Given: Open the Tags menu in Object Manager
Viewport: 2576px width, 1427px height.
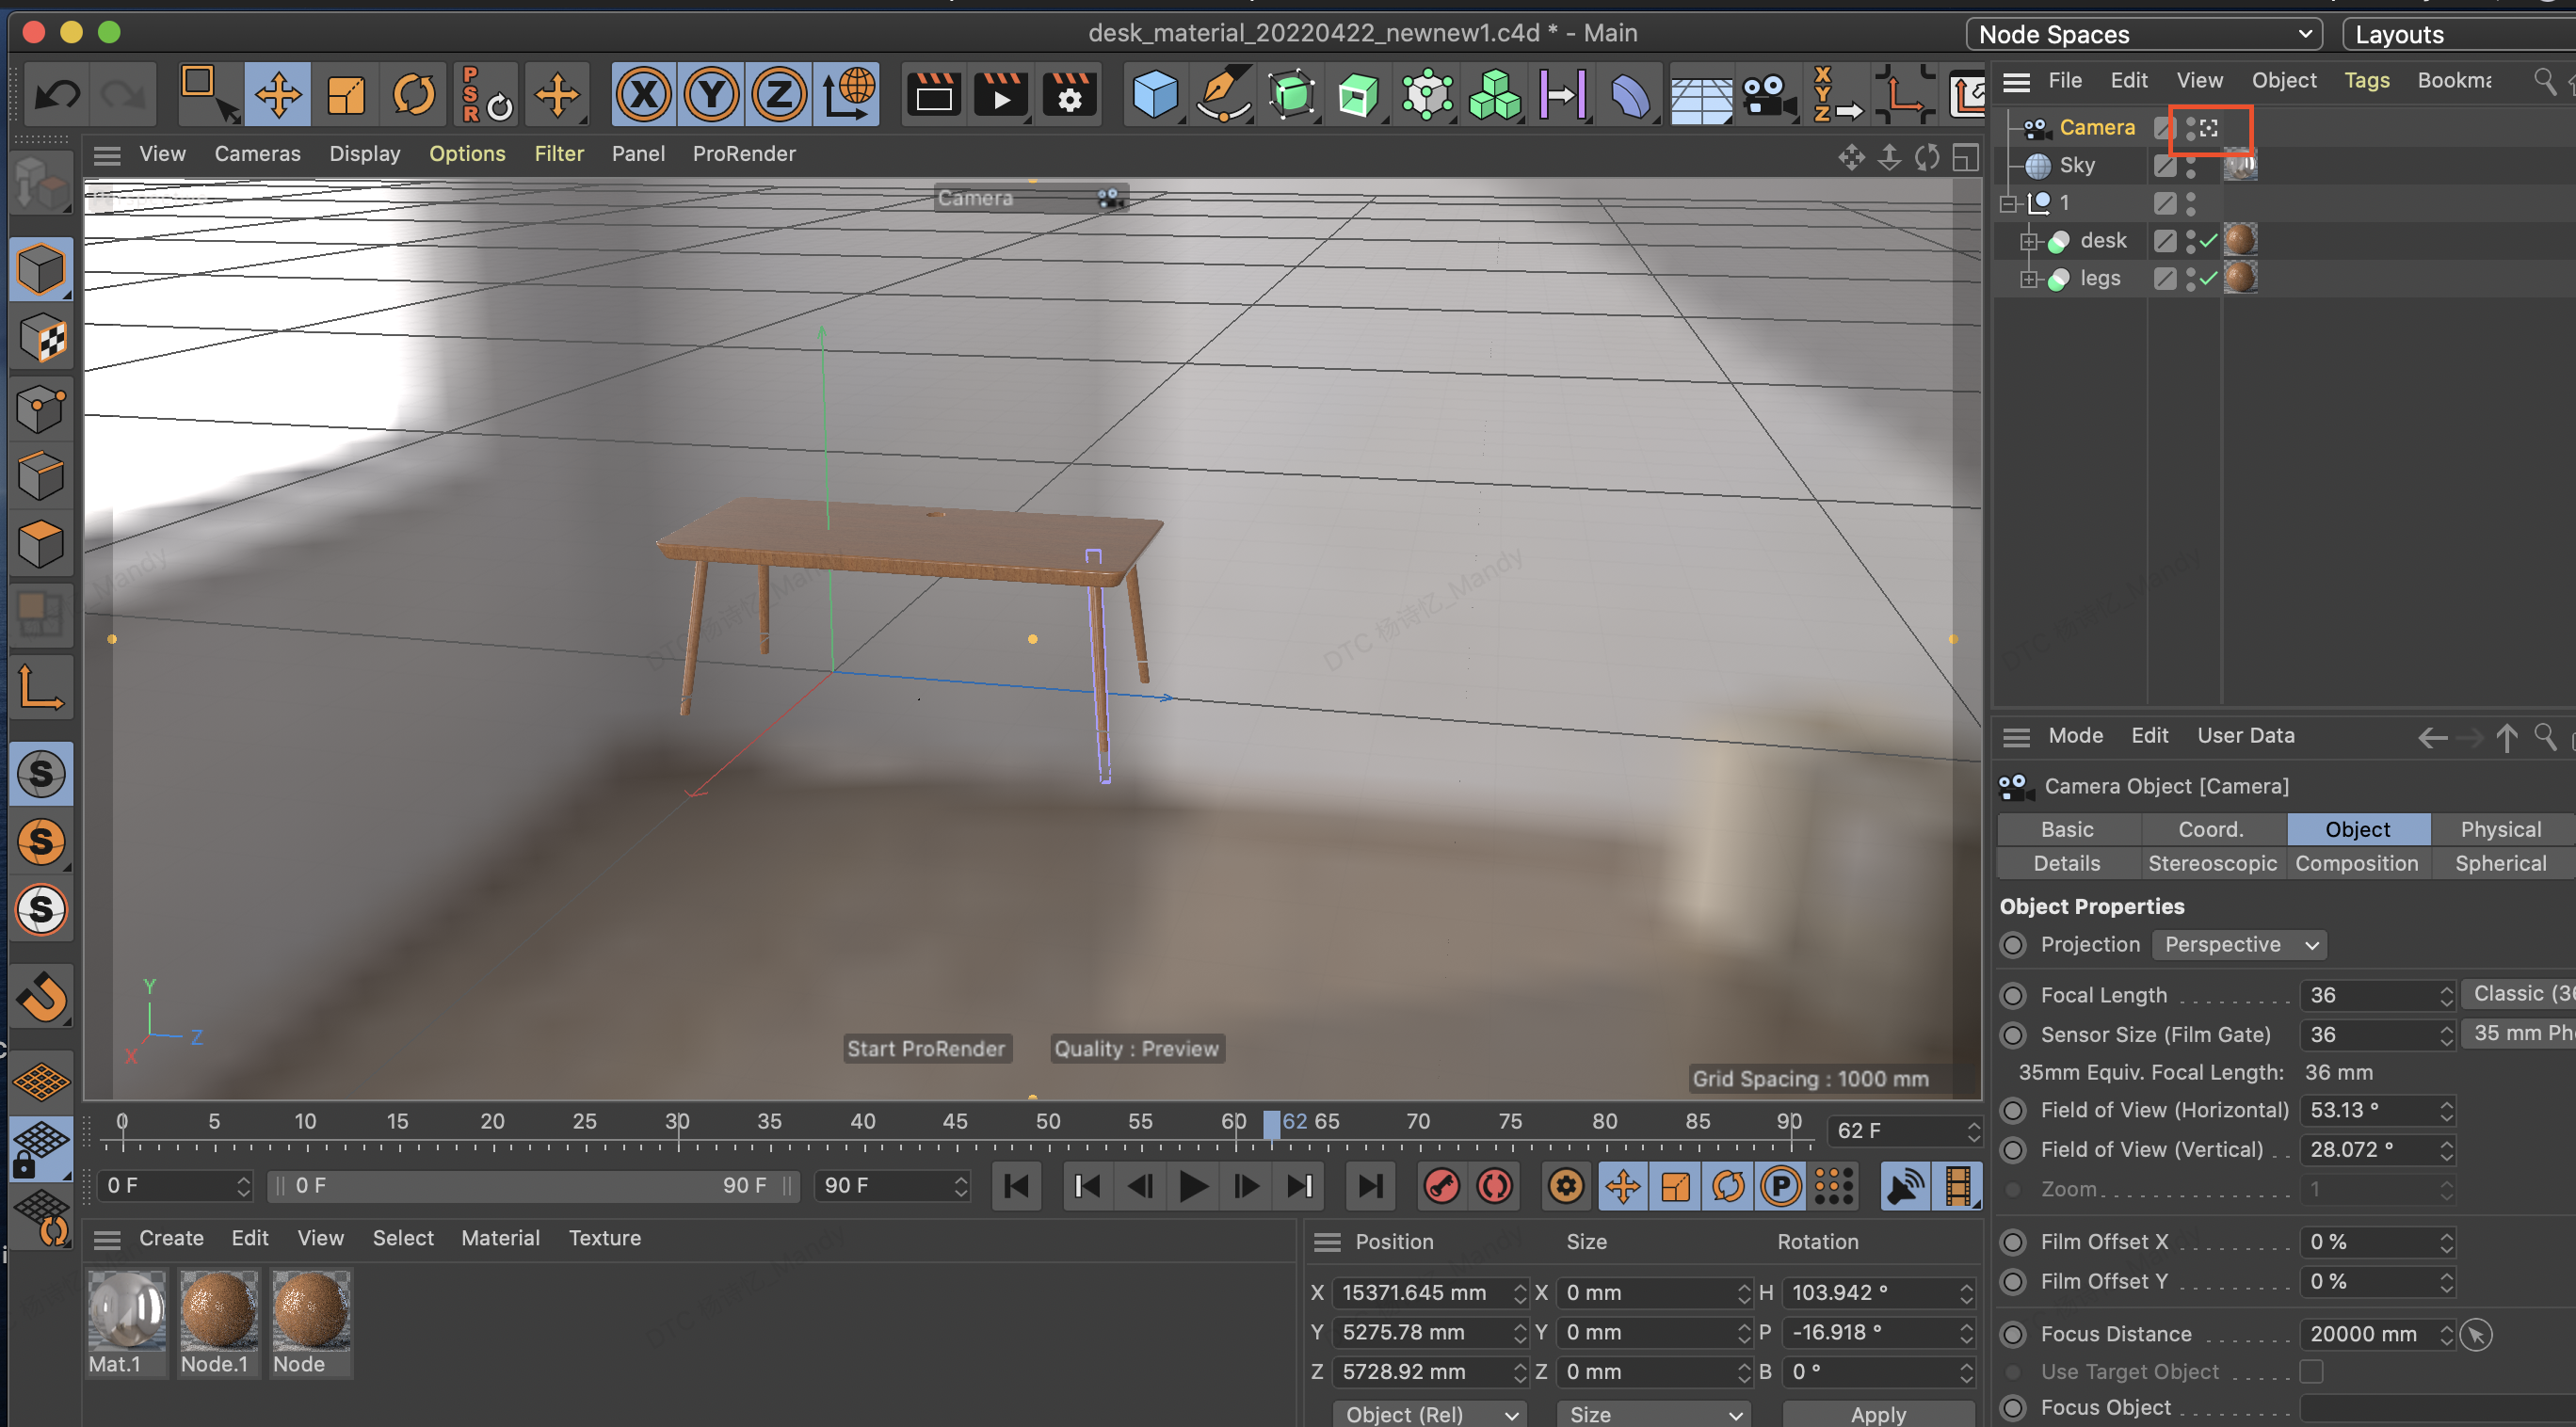Looking at the screenshot, I should (2366, 80).
